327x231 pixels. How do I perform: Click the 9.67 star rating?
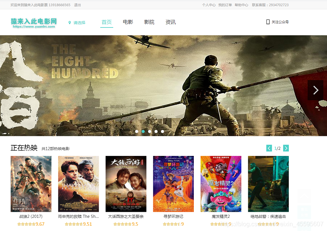[x=31, y=224]
